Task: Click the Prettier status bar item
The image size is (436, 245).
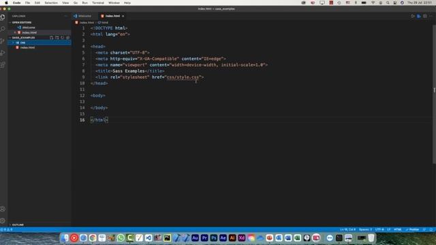Action: 412,229
